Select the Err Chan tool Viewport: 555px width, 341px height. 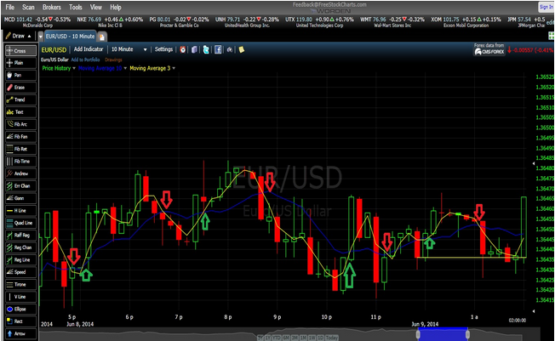click(x=21, y=185)
